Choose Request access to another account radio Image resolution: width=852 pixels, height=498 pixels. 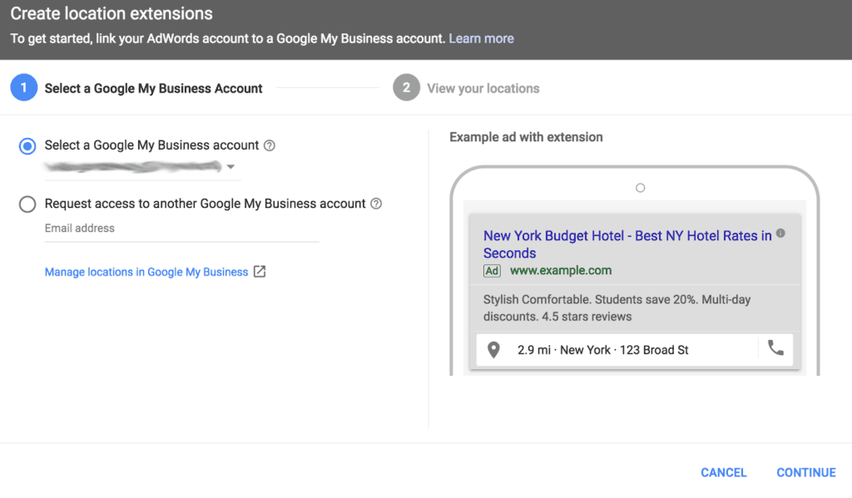(27, 205)
